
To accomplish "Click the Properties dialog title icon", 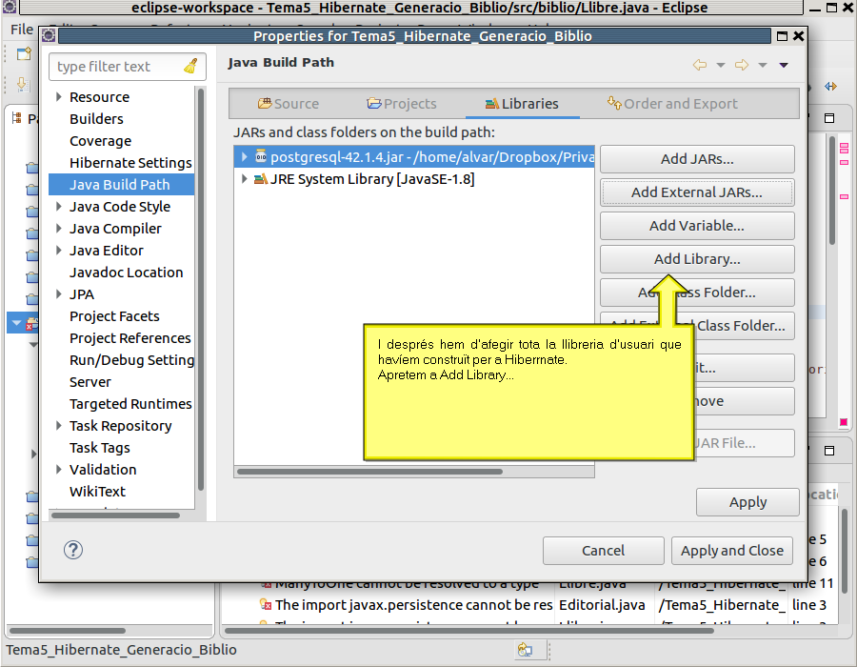I will 49,36.
